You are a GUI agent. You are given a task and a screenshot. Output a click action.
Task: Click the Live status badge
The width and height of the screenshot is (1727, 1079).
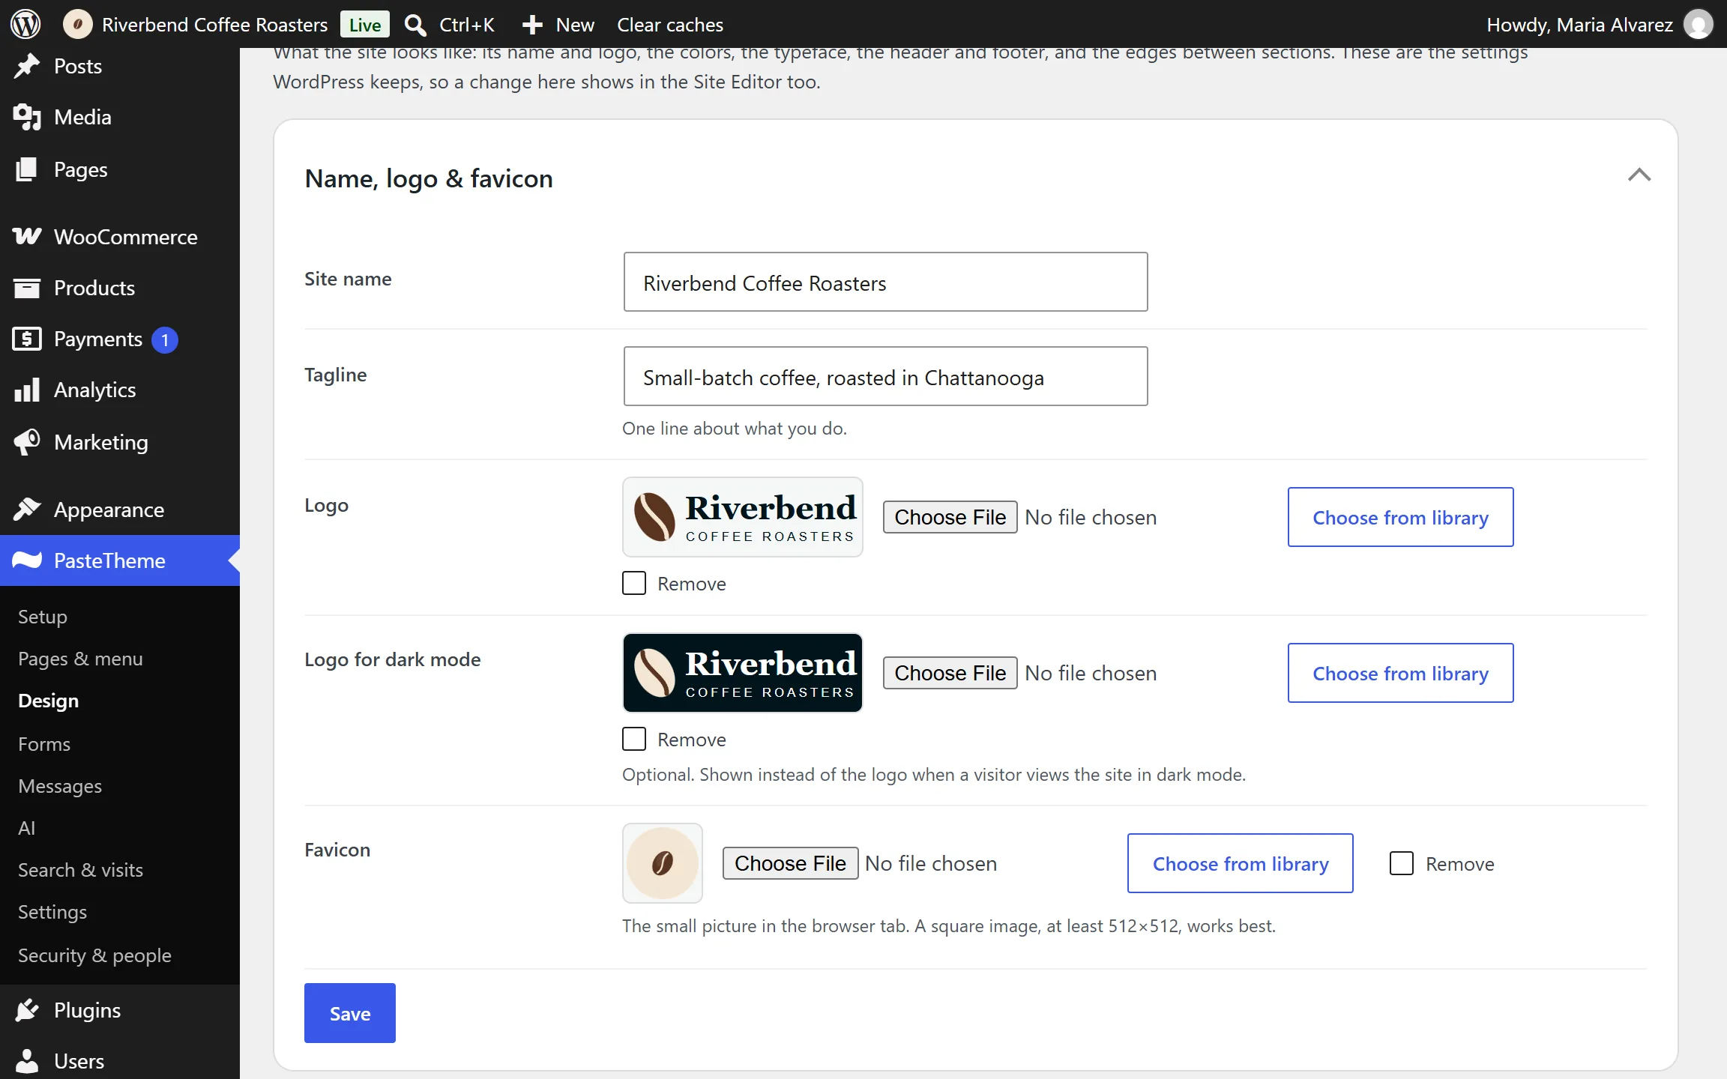tap(365, 25)
